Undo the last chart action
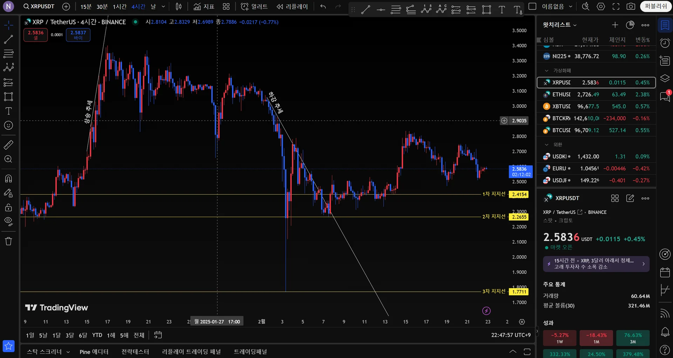Image resolution: width=673 pixels, height=358 pixels. click(x=323, y=7)
